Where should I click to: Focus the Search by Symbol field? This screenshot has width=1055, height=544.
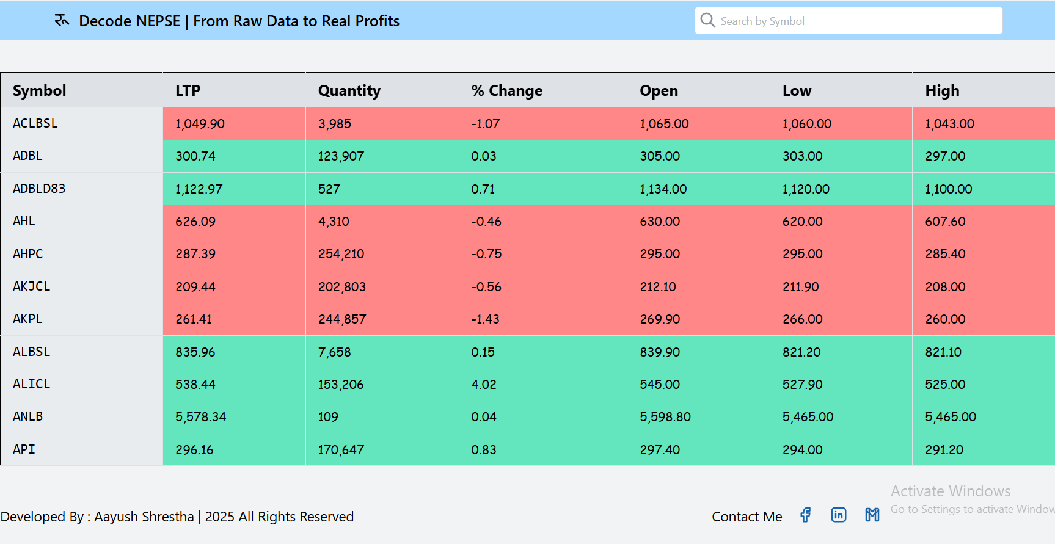(x=855, y=21)
